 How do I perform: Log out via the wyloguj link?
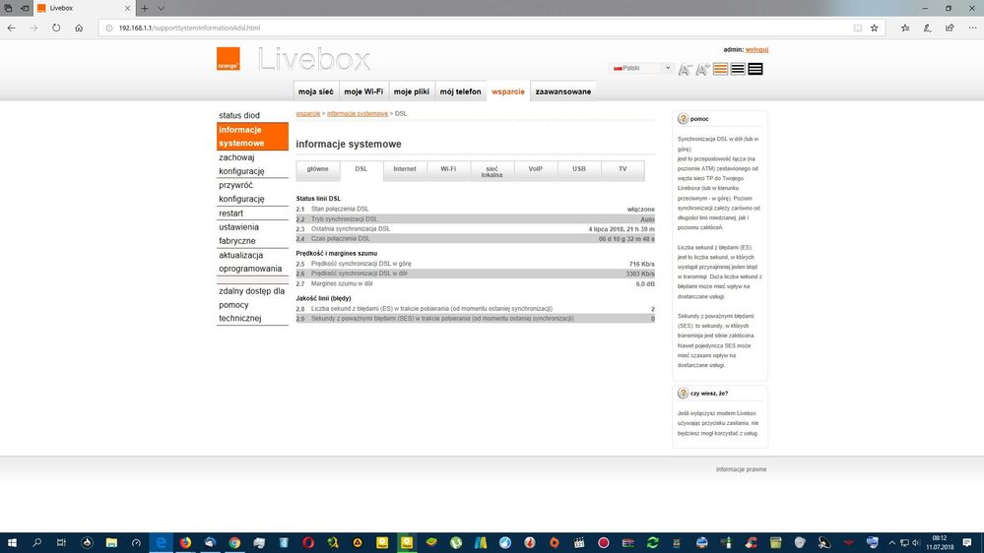tap(756, 49)
